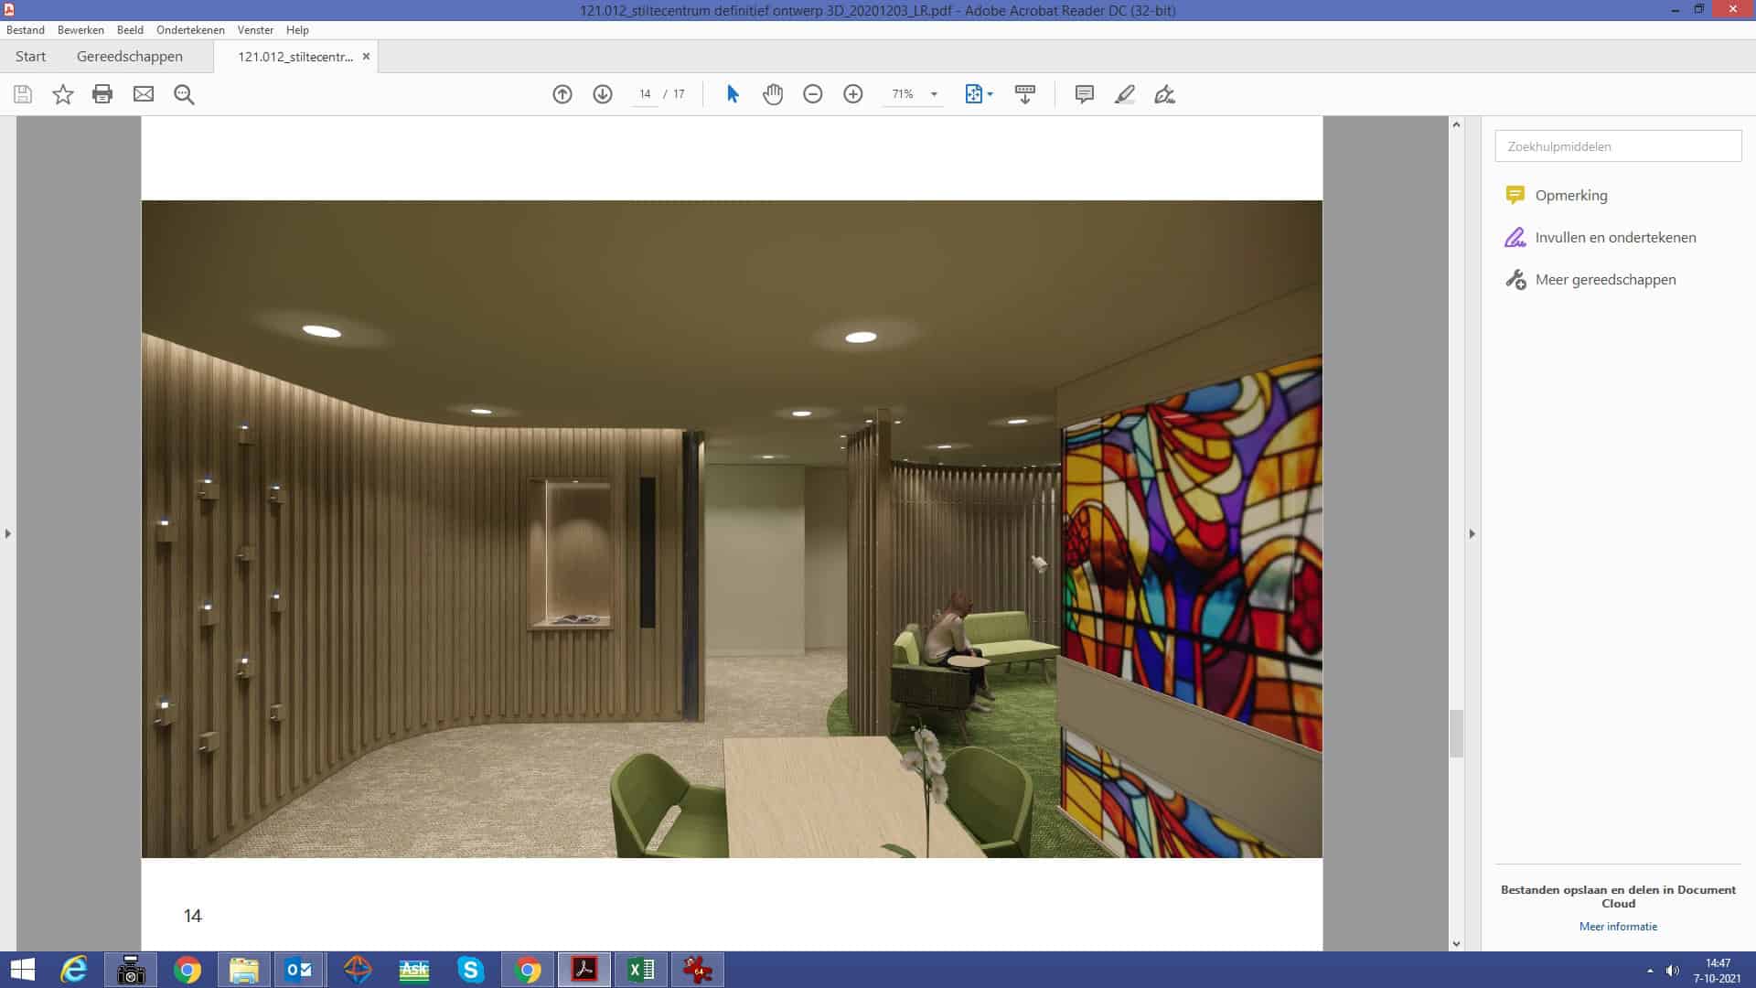The width and height of the screenshot is (1756, 988).
Task: Open fit page options icon
Action: coord(979,94)
